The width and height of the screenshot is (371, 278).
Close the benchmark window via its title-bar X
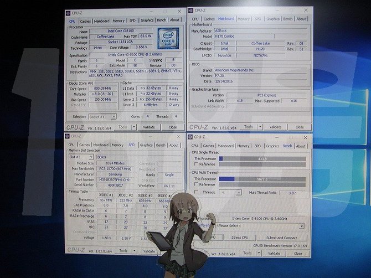(305, 137)
